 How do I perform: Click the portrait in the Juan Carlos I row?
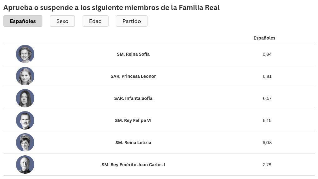pos(25,164)
